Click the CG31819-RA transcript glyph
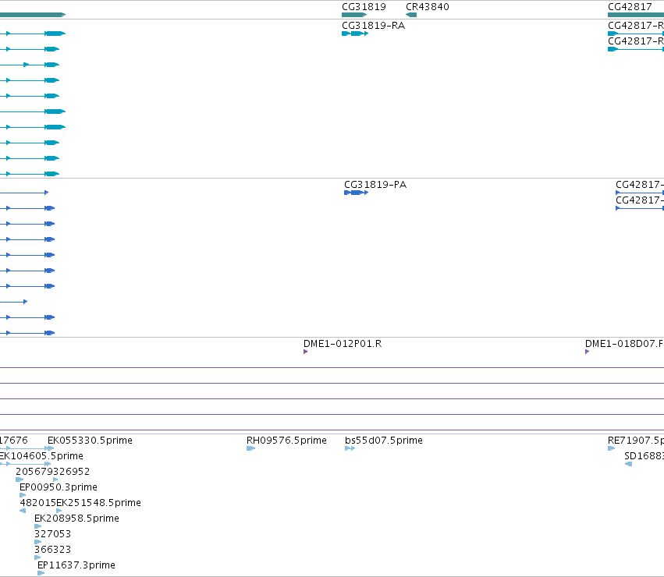This screenshot has width=664, height=577. coord(355,34)
